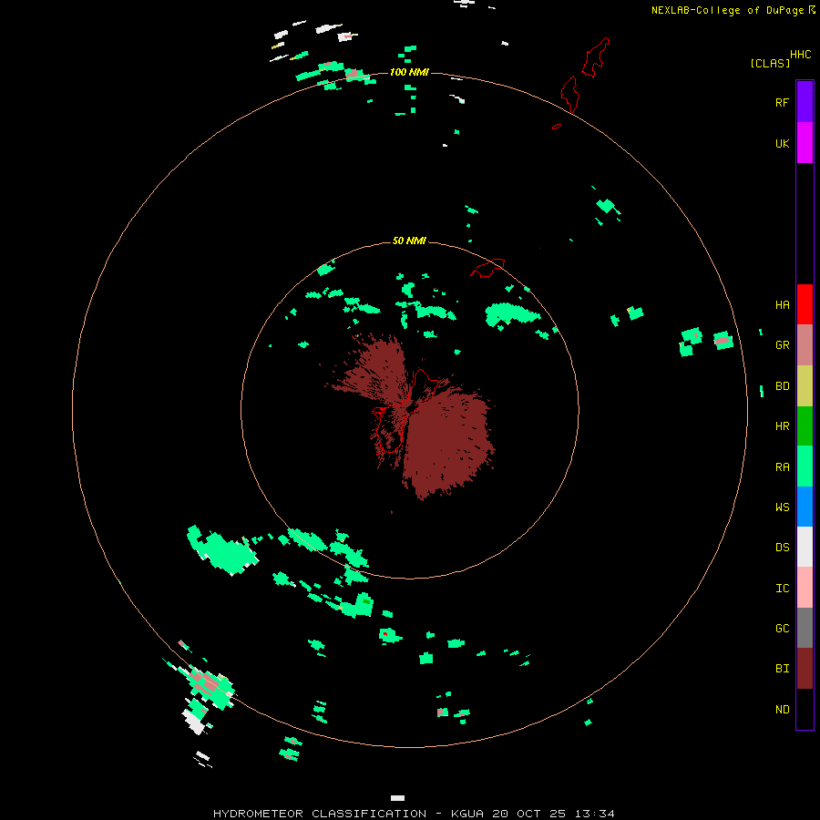Click the [CLAS] units label
820x820 pixels.
pyautogui.click(x=770, y=63)
